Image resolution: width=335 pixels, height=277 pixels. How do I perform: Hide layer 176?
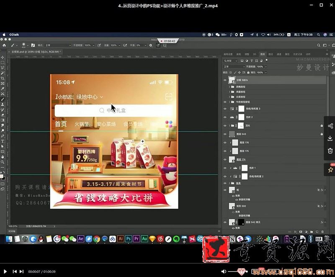[x=225, y=143]
